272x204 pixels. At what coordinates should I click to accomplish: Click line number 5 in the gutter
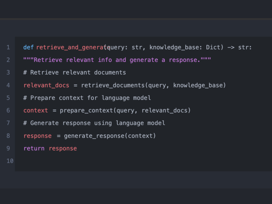[x=8, y=98]
